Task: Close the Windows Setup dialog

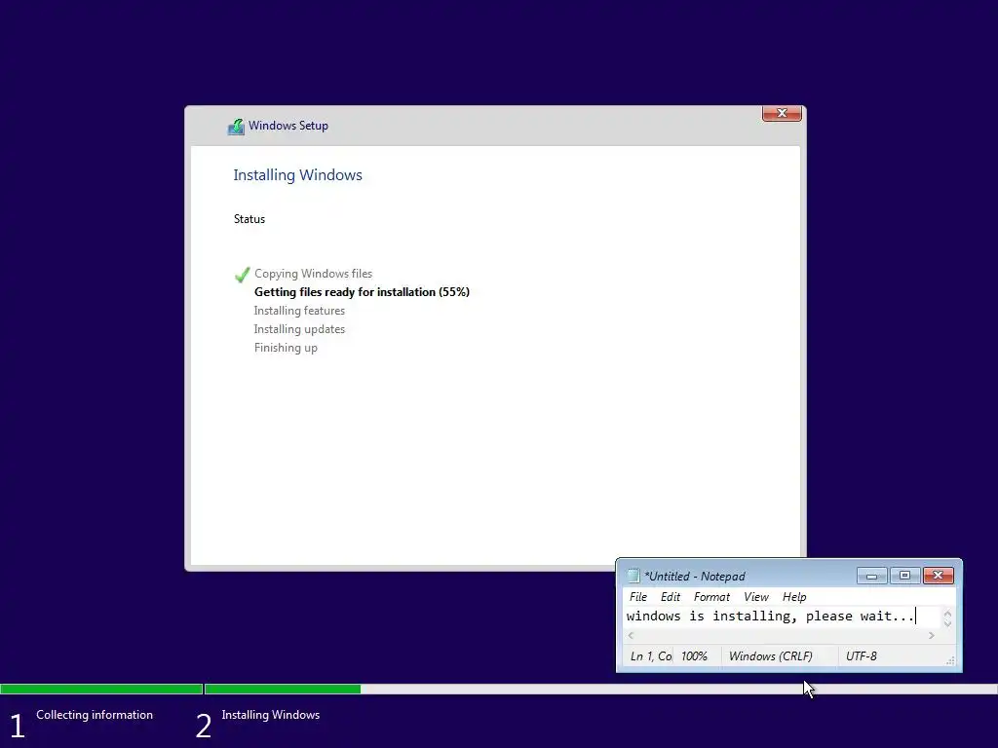Action: [x=782, y=113]
